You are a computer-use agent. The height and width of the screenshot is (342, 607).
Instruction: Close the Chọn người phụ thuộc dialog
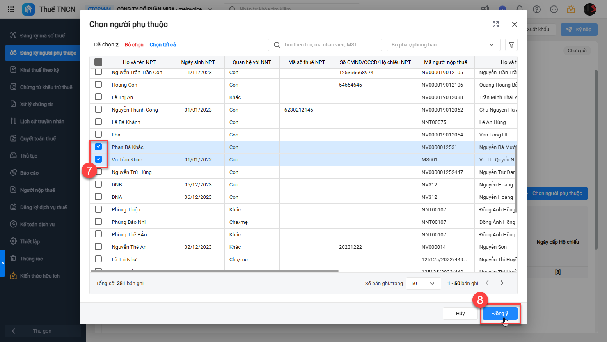pyautogui.click(x=515, y=24)
